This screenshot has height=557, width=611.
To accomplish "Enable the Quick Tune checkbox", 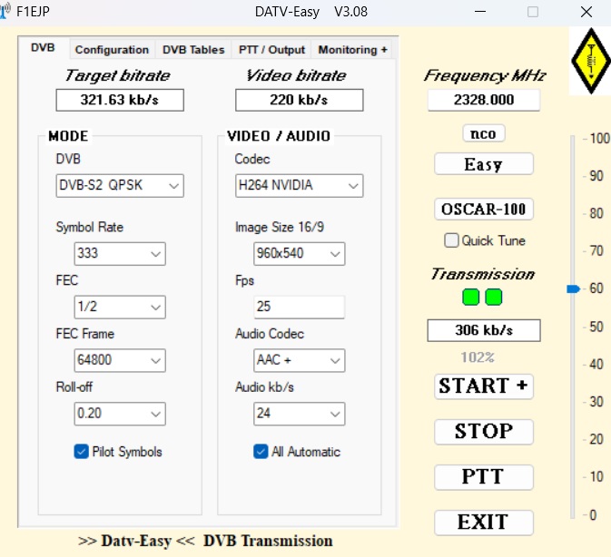I will point(451,241).
